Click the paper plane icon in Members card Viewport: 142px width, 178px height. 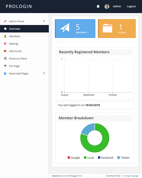(x=65, y=28)
